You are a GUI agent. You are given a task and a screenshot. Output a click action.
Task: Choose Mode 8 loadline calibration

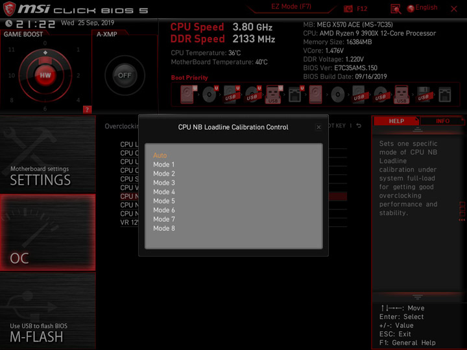pyautogui.click(x=164, y=228)
